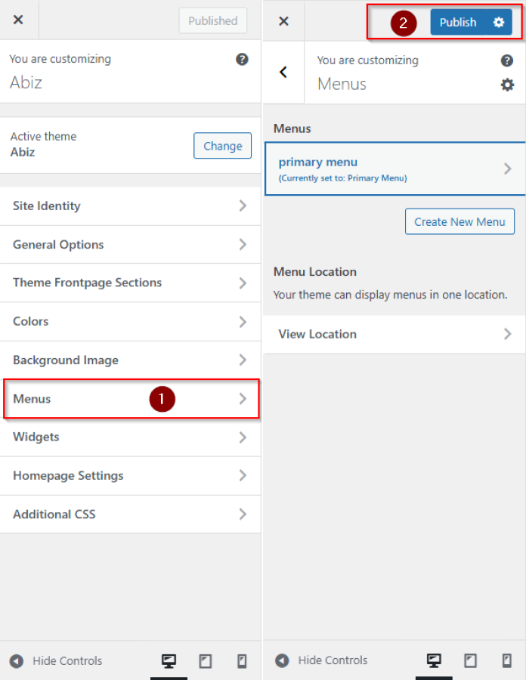
Task: Select mobile preview in right panel
Action: pos(507,661)
